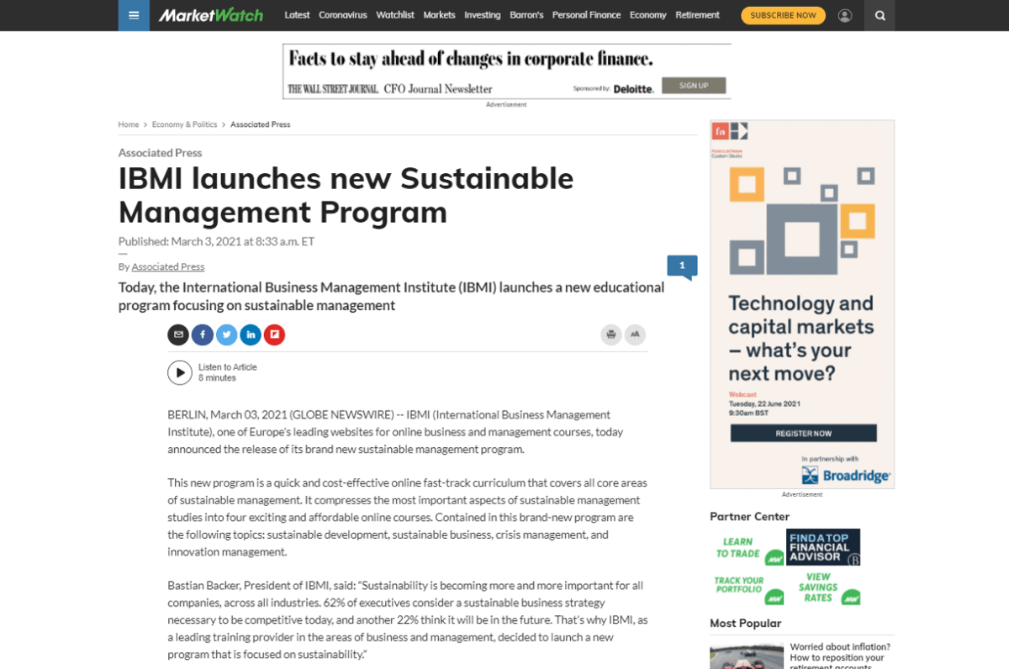1009x669 pixels.
Task: Click Home breadcrumb link
Action: click(x=129, y=124)
